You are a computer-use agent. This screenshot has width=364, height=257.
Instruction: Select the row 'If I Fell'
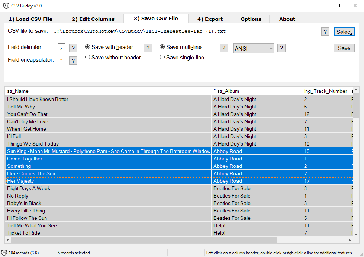[x=179, y=136]
